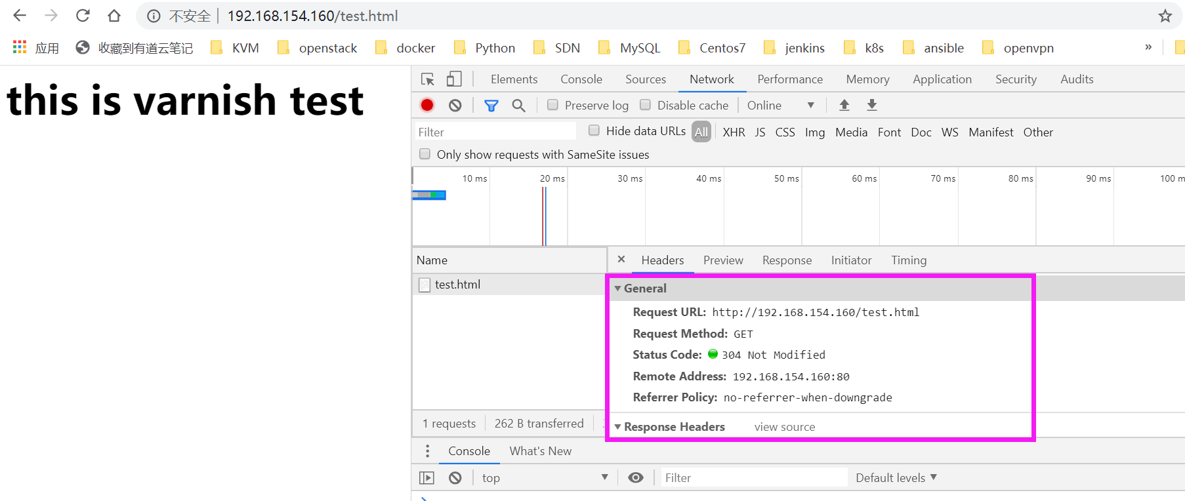The image size is (1185, 501).
Task: Open the KVM bookmark folder
Action: click(234, 48)
